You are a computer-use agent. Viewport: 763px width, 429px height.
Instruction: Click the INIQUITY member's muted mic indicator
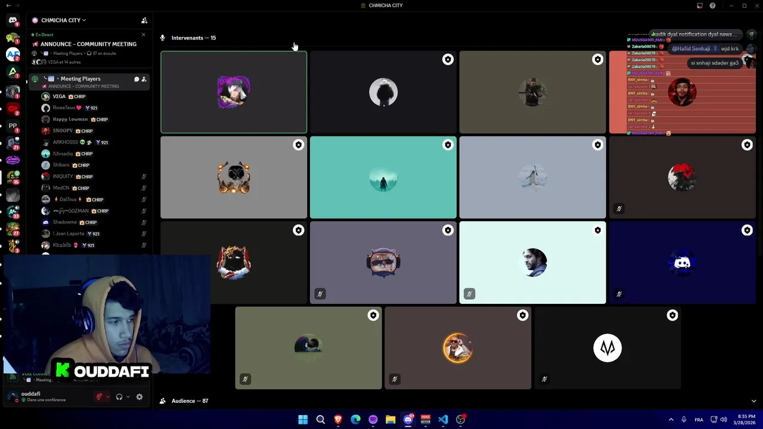tap(144, 177)
